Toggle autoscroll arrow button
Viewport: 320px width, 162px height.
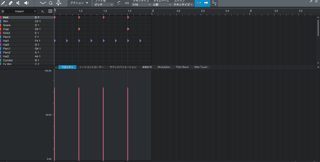coord(206,3)
